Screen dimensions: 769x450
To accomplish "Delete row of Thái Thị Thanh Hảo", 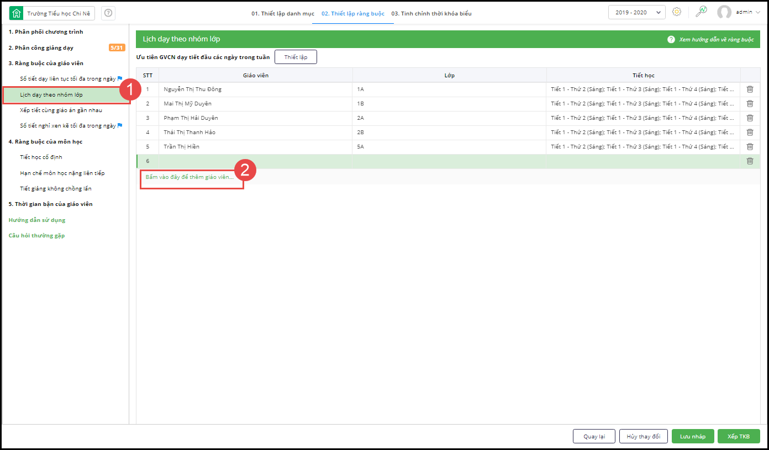I will [750, 132].
